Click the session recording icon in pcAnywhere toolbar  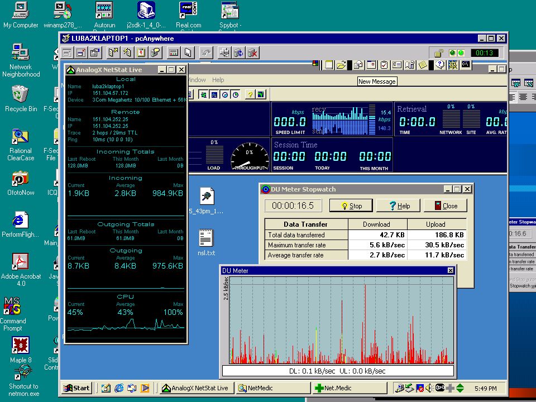pos(173,53)
